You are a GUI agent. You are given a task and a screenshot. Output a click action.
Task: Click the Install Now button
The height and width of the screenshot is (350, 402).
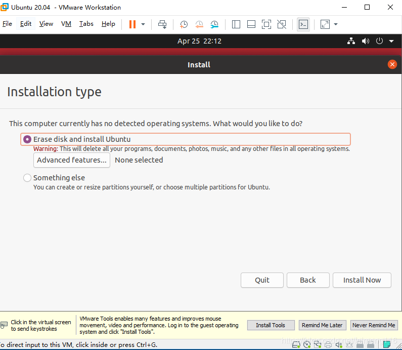pos(362,280)
